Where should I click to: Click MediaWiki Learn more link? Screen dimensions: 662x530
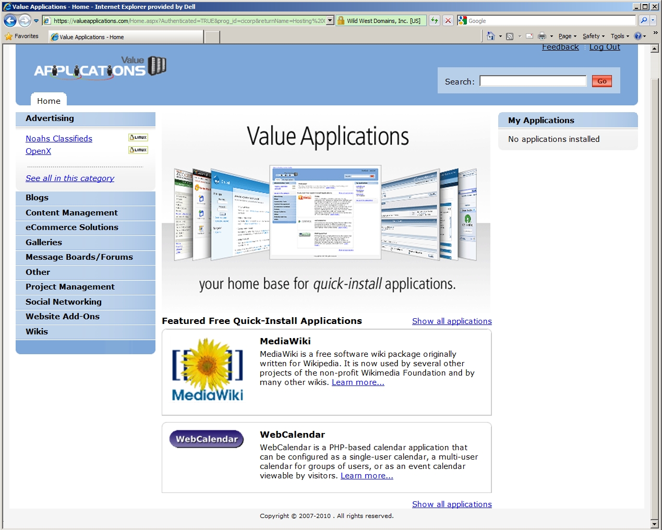358,382
